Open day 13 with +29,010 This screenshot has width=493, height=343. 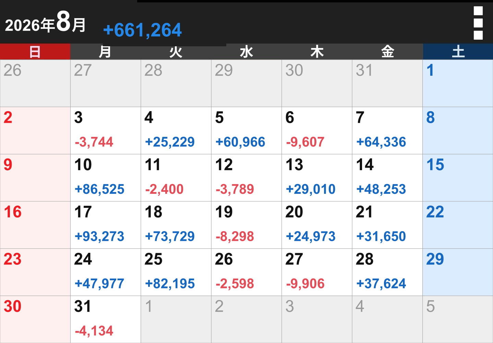pos(317,178)
